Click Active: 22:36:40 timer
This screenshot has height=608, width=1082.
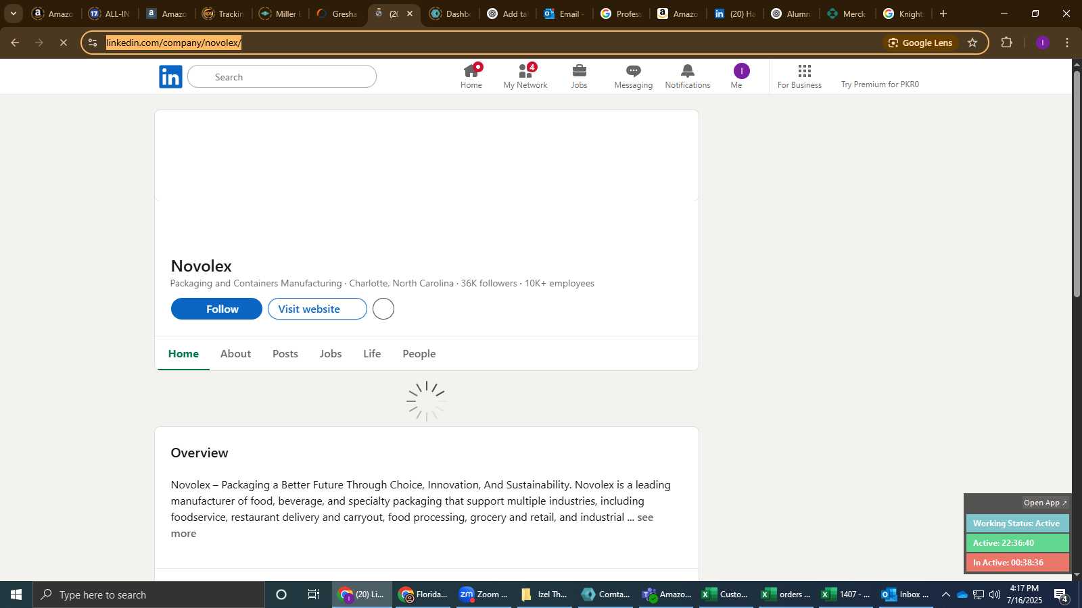point(1017,543)
